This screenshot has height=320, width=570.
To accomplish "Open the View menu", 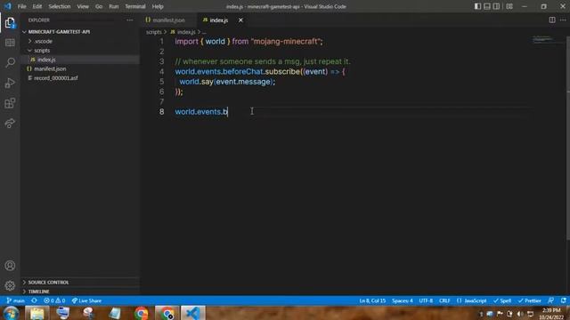I will tap(83, 6).
